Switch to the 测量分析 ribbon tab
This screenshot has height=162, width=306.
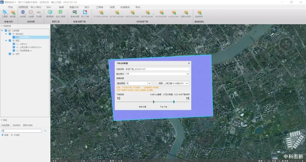74,7
